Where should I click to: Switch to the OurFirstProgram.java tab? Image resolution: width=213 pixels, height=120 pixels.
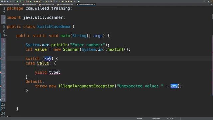pyautogui.click(x=10, y=4)
